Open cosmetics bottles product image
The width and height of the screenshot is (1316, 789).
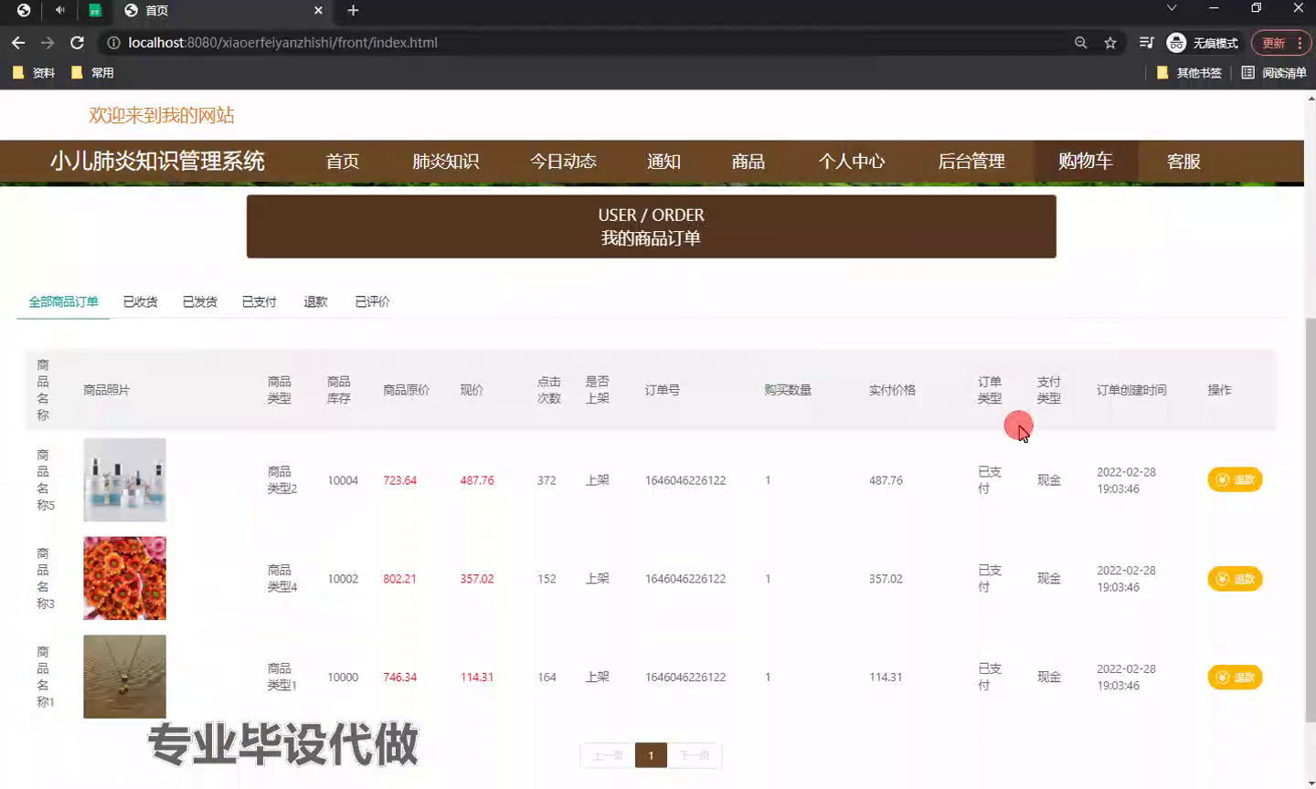tap(124, 479)
